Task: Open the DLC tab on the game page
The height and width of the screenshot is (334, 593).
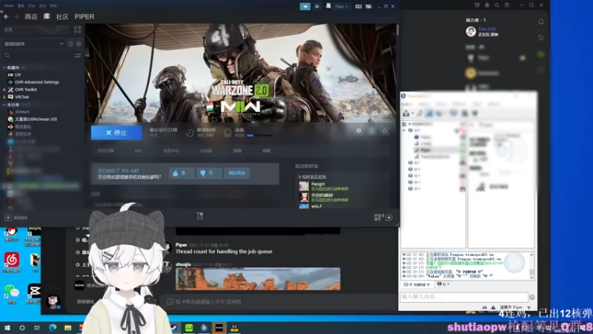Action: [139, 151]
